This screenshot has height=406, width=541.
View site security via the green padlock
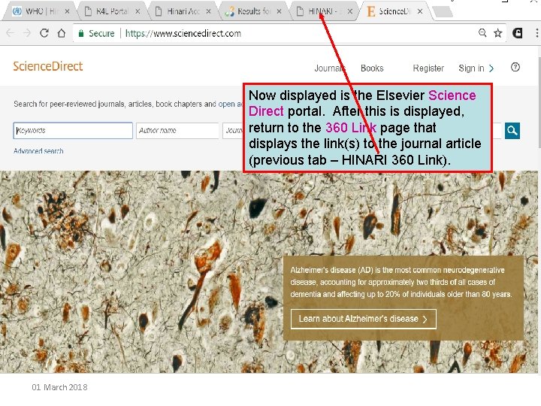click(81, 34)
